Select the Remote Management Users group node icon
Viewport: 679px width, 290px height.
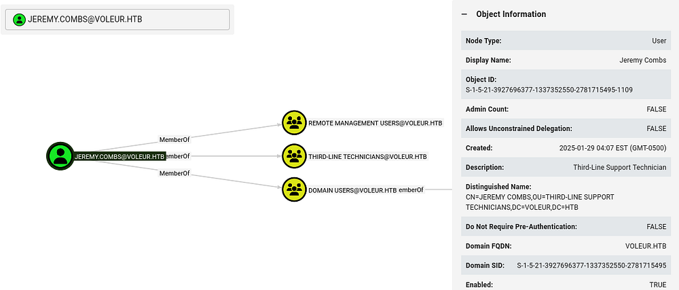pos(294,123)
